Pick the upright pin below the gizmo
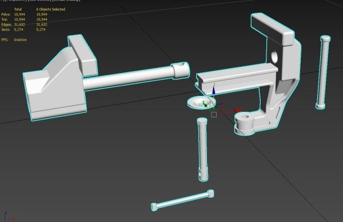This screenshot has height=222, width=343. click(202, 150)
